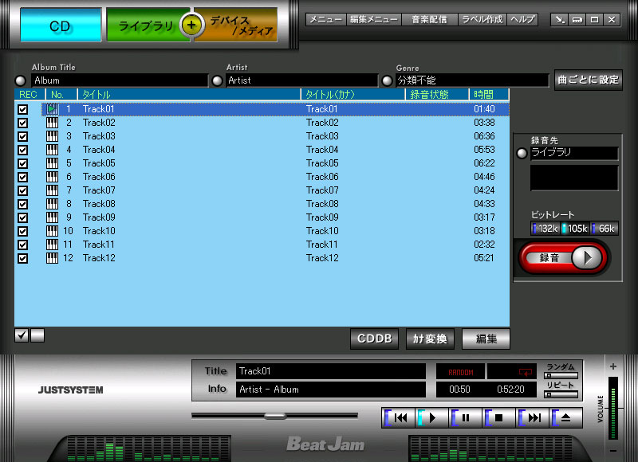The width and height of the screenshot is (638, 462).
Task: Start recording with the red 録音 button
Action: click(x=562, y=257)
